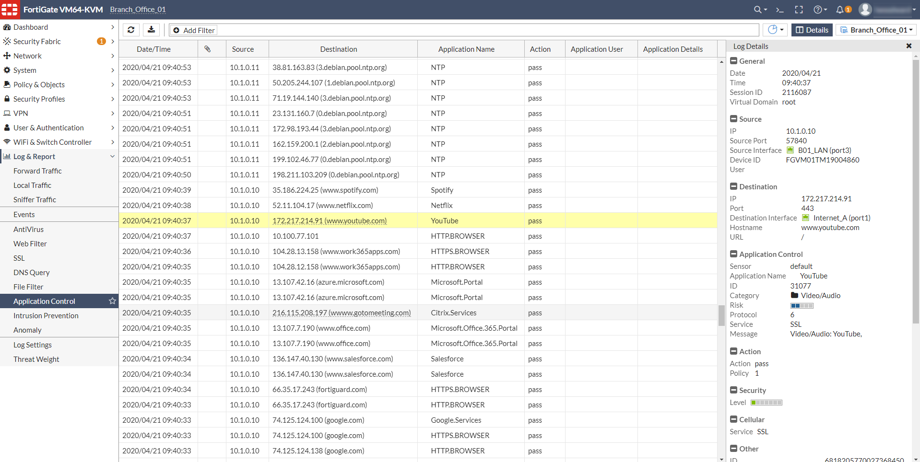Collapse the Cellular details section
920x462 pixels.
tap(733, 419)
